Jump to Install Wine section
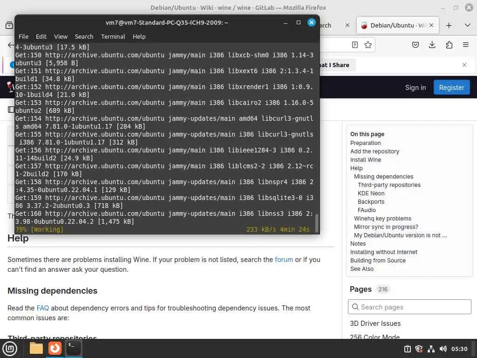The width and height of the screenshot is (477, 358). tap(365, 159)
